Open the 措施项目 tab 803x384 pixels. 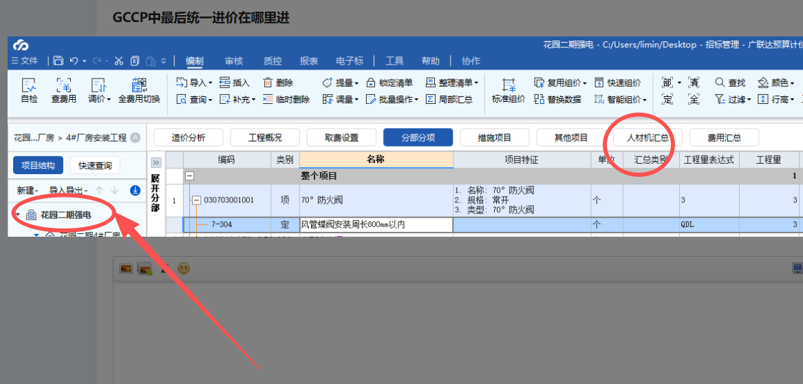click(x=495, y=138)
